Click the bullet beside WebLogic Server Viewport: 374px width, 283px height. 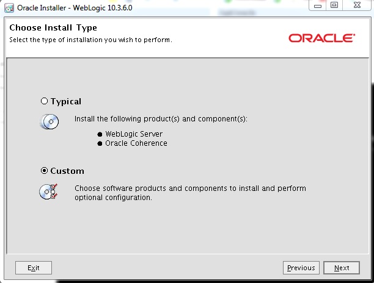click(100, 134)
